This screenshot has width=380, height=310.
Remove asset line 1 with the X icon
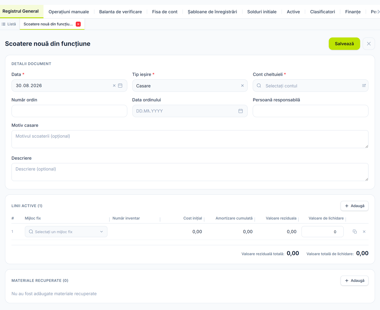coord(364,232)
